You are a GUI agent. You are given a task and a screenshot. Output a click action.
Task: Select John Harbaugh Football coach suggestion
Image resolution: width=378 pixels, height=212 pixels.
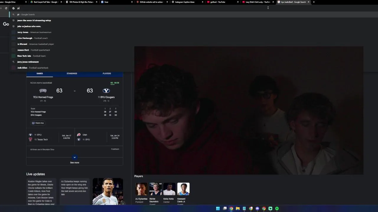pyautogui.click(x=193, y=38)
